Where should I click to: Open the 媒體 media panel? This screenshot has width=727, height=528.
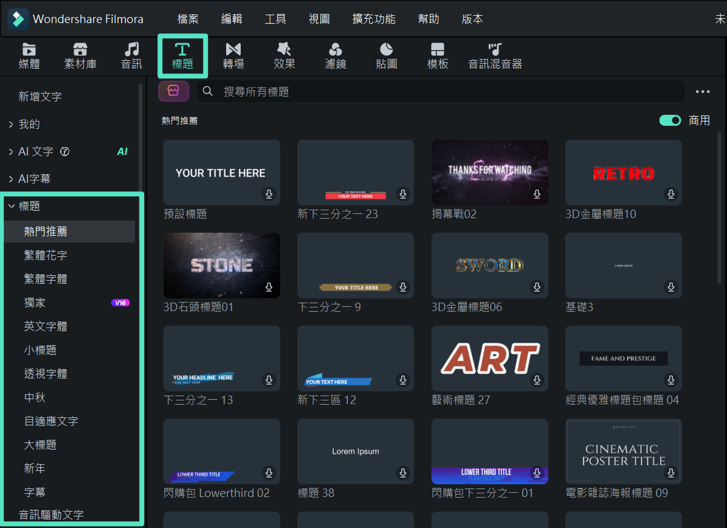click(29, 56)
